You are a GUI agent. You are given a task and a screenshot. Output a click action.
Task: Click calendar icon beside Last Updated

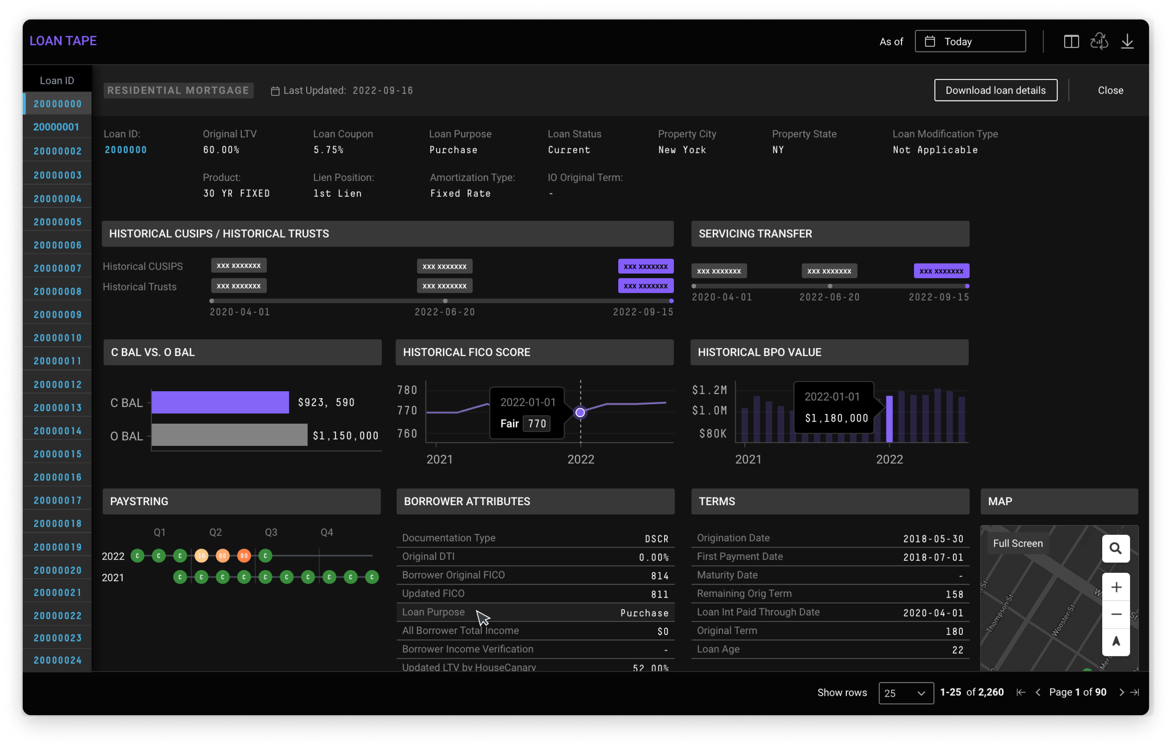click(275, 91)
